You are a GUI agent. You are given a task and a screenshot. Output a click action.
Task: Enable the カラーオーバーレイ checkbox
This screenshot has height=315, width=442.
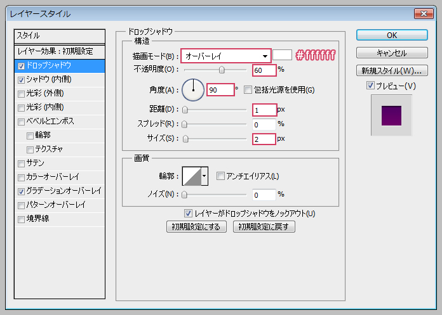point(21,177)
